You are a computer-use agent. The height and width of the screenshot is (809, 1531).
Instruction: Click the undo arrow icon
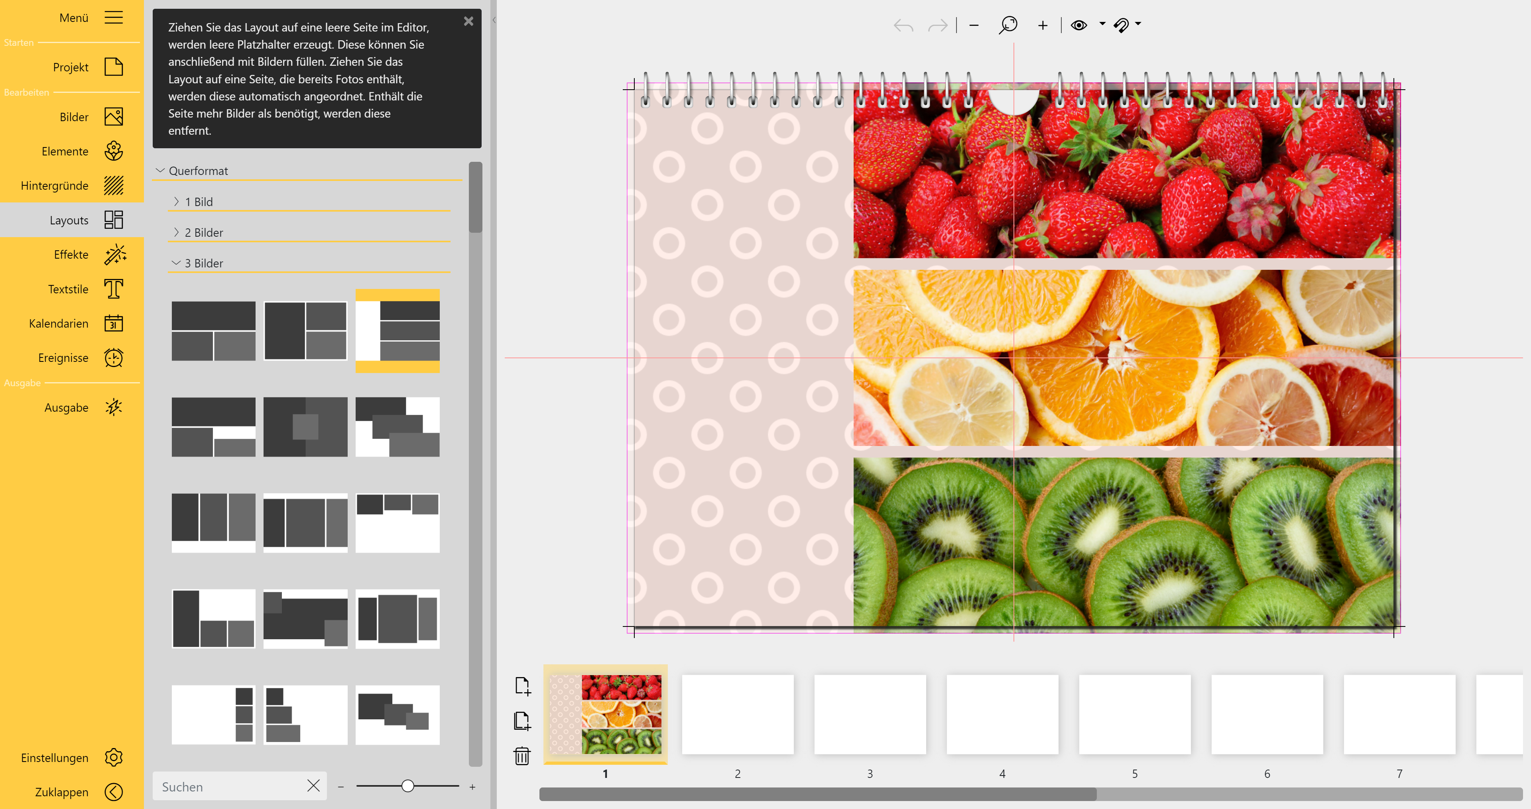tap(903, 26)
